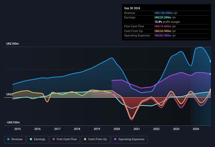The image size is (215, 147).
Task: Click the 2021 x-axis label
Action: point(137,129)
